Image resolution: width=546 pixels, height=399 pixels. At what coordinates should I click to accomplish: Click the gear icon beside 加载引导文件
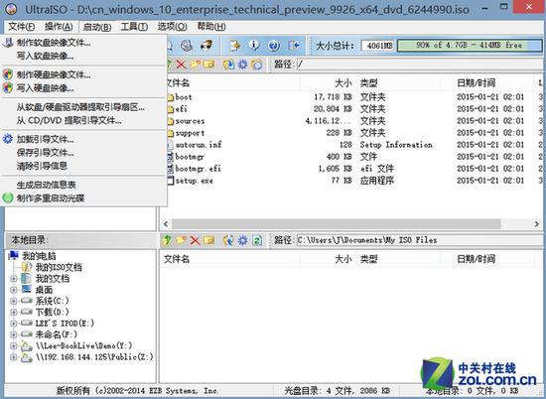pyautogui.click(x=8, y=139)
